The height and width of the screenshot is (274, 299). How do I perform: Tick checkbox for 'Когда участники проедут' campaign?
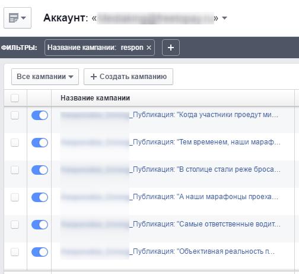pos(15,115)
